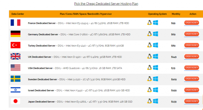Click the Plan/Cores/RAM/Space/Bandwidth/Hypervisor header
Screen dimensions: 203x110
tap(86, 14)
